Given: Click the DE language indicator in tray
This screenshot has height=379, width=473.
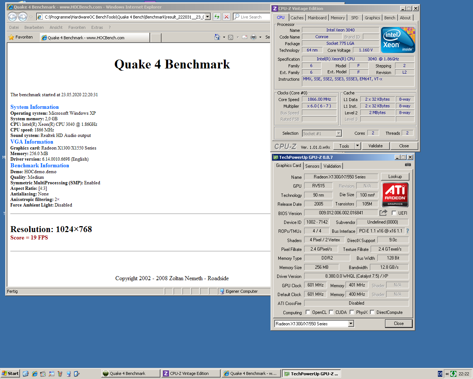Looking at the screenshot, I should pos(440,374).
